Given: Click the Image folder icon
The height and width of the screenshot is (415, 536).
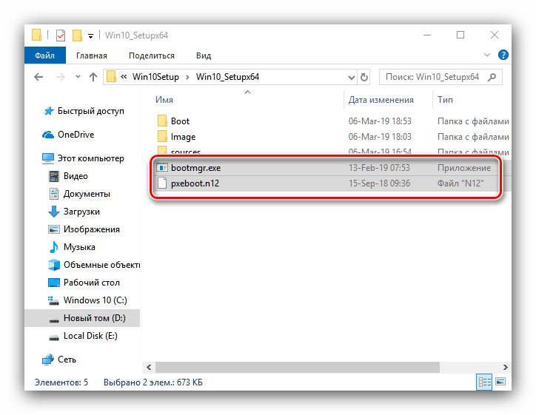Looking at the screenshot, I should (x=162, y=137).
